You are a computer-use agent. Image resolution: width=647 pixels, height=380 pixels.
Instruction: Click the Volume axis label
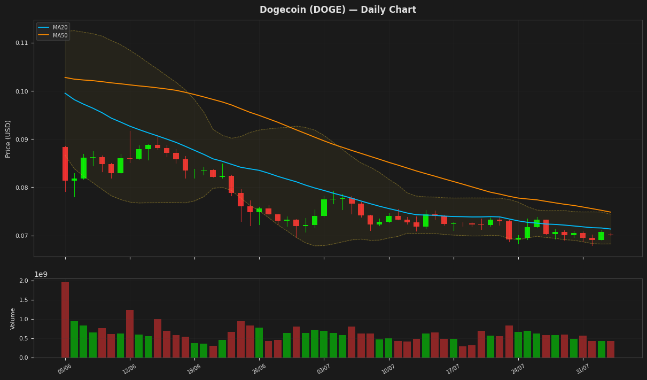point(13,318)
